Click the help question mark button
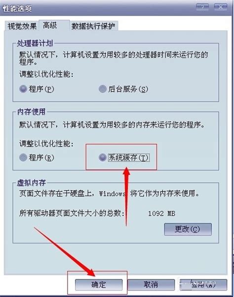Image resolution: width=234 pixels, height=297 pixels. point(202,7)
